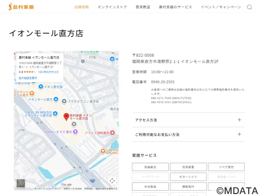
Task: Expand the ご利用可能なお支払い方法 section
Action: [x=188, y=134]
